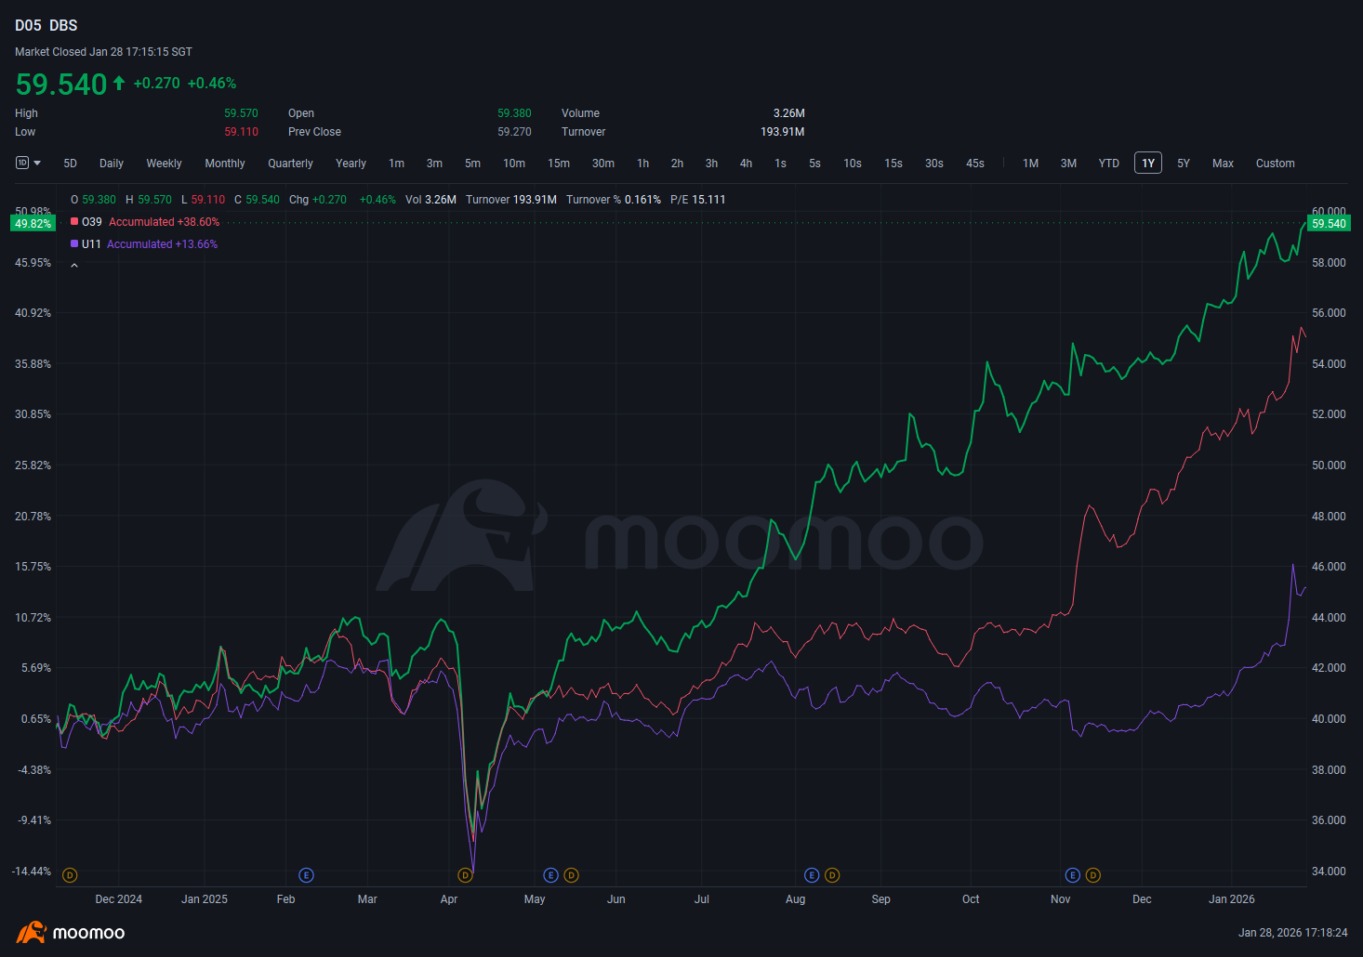
Task: Switch to the Weekly chart period
Action: point(164,164)
